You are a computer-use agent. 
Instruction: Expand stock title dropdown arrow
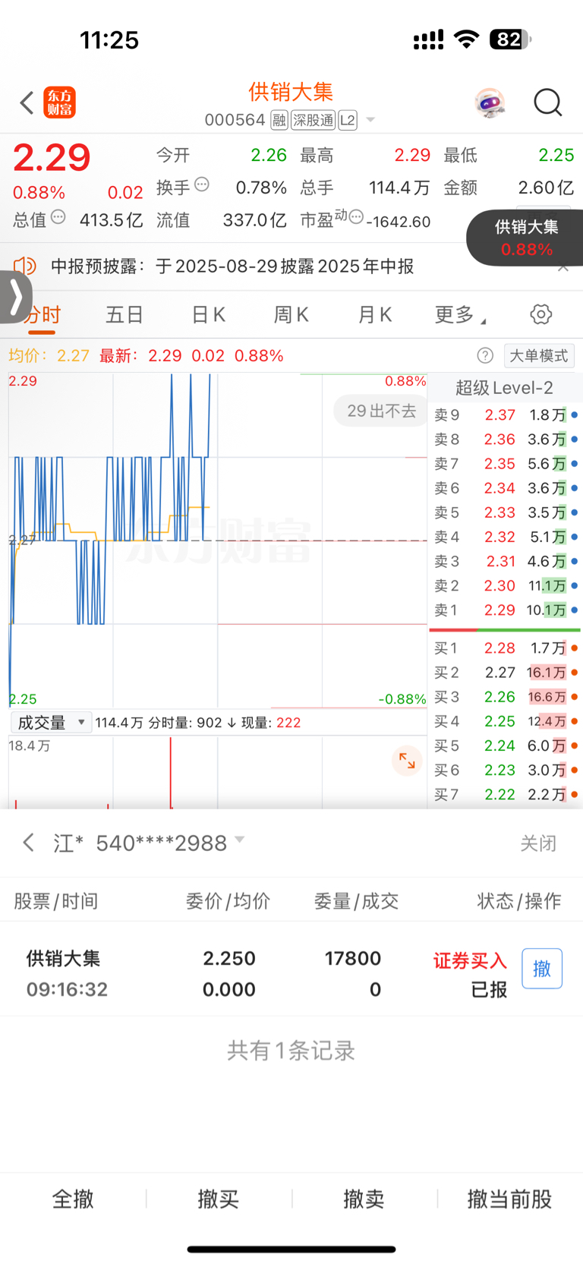(370, 120)
